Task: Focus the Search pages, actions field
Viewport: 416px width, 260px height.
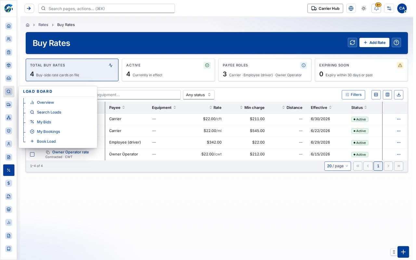Action: pos(107,8)
